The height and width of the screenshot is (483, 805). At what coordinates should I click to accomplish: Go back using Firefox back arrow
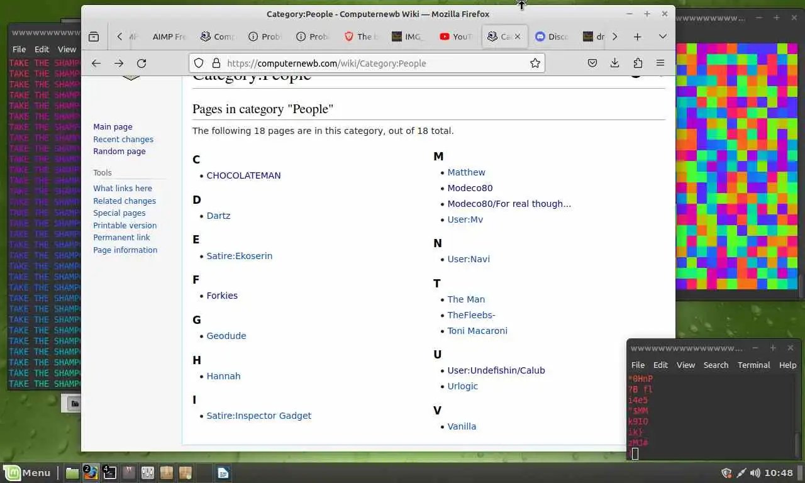96,63
